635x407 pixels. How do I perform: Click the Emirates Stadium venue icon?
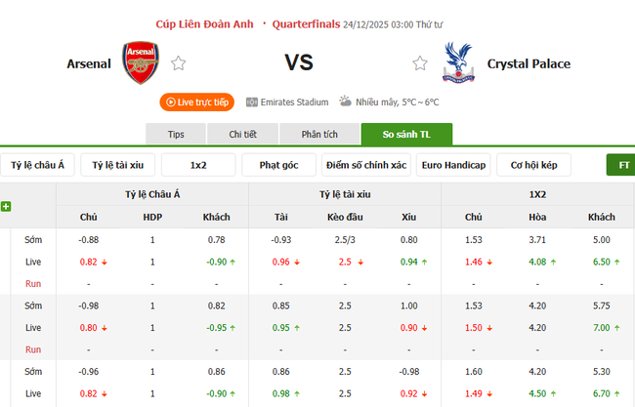click(x=252, y=102)
